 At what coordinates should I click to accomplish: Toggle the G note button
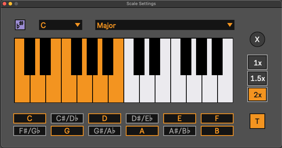[x=67, y=131]
